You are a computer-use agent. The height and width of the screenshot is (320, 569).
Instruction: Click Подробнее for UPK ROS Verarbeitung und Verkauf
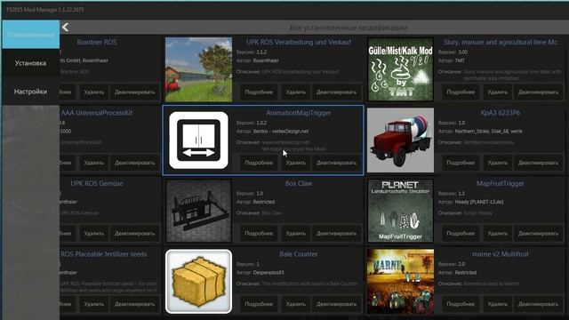point(259,92)
